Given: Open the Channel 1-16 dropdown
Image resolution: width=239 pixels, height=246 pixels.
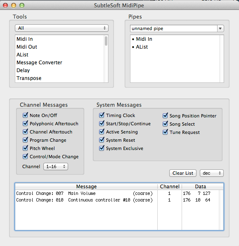Looking at the screenshot, I should coord(56,166).
